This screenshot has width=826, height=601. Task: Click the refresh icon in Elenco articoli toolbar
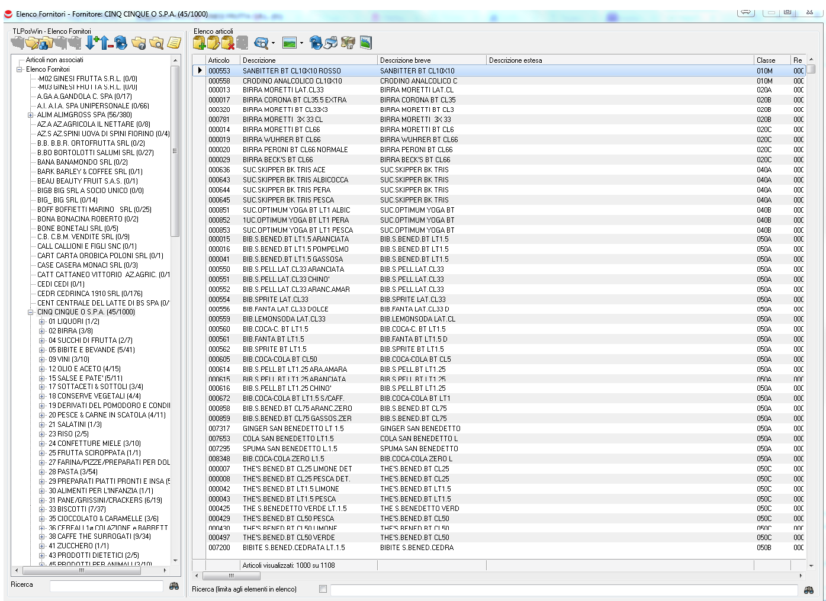pos(316,43)
